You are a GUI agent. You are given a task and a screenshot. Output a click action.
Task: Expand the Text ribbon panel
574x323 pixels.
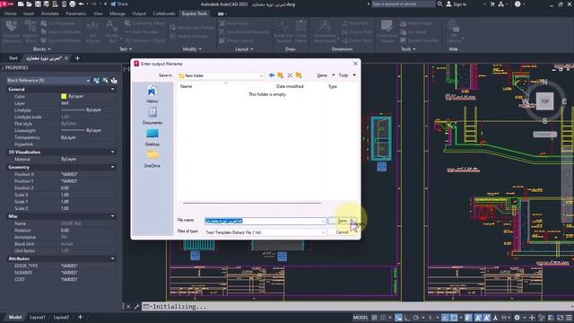126,49
